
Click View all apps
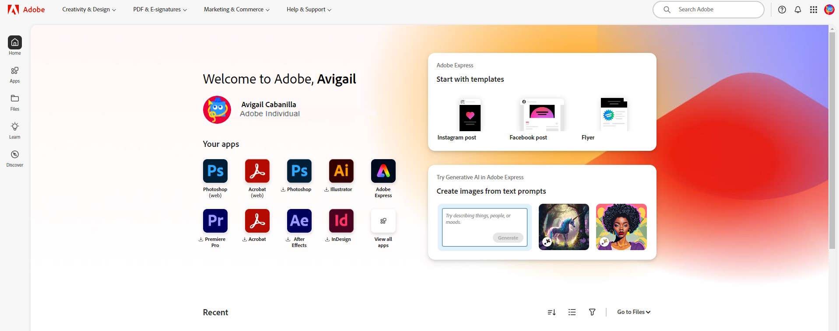(x=383, y=221)
